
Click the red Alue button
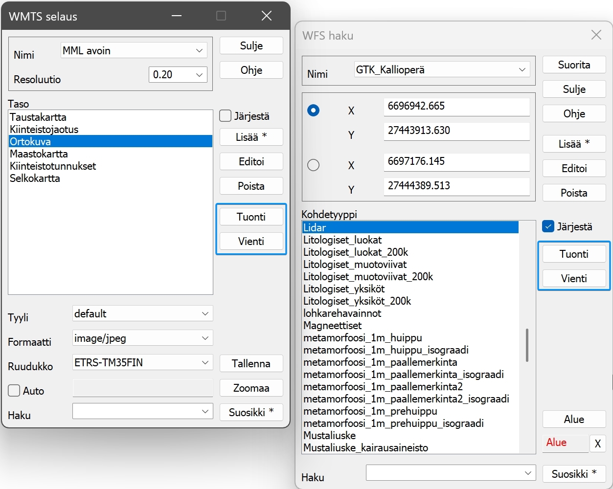pos(566,443)
